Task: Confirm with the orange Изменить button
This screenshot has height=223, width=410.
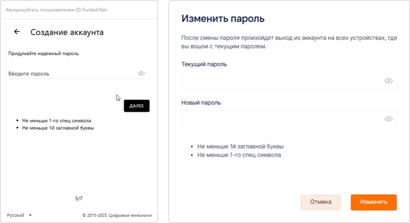Action: 373,202
